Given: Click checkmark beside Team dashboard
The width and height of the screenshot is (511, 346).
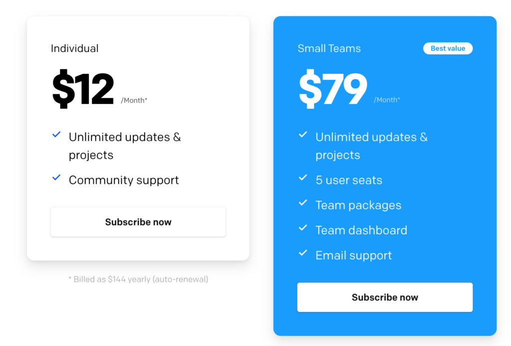Looking at the screenshot, I should point(303,228).
